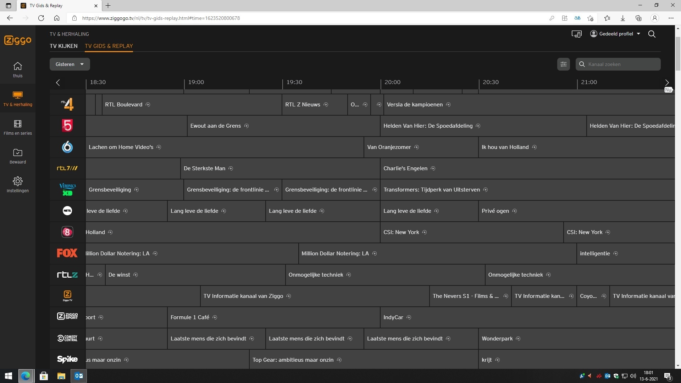The width and height of the screenshot is (681, 383).
Task: Open Van Oranjezomer program
Action: (x=421, y=147)
